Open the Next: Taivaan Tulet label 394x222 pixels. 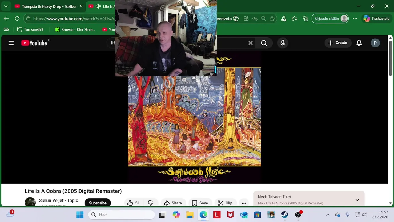tap(274, 197)
